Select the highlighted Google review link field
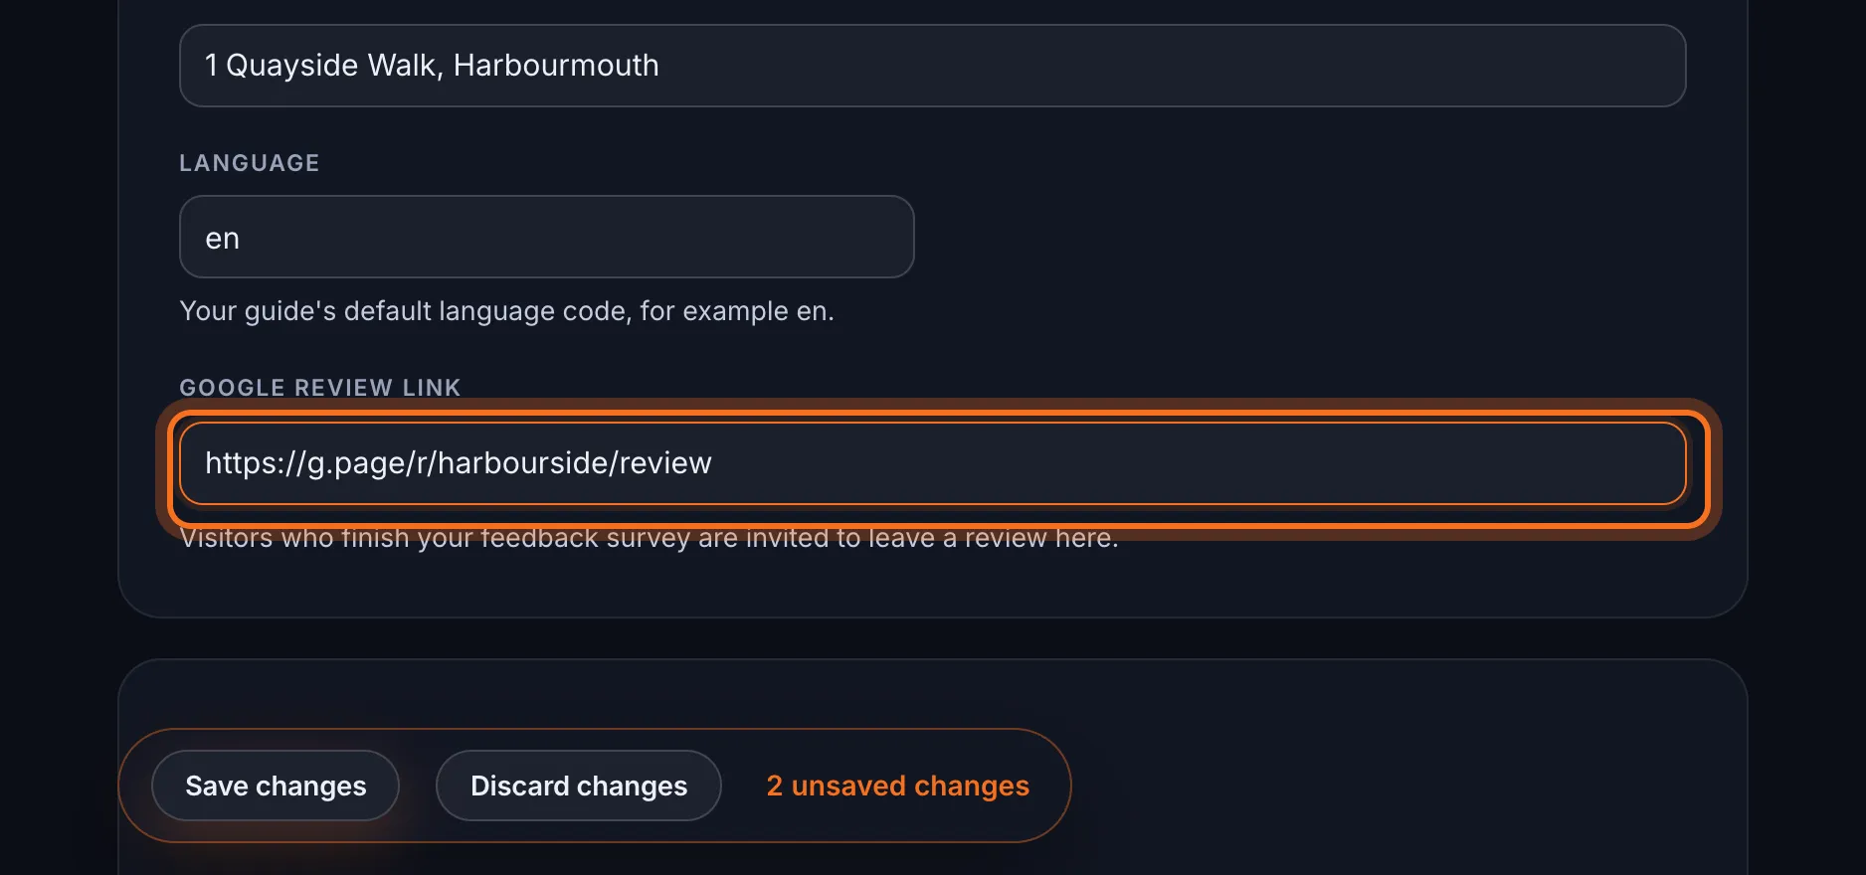The width and height of the screenshot is (1866, 875). tap(932, 463)
